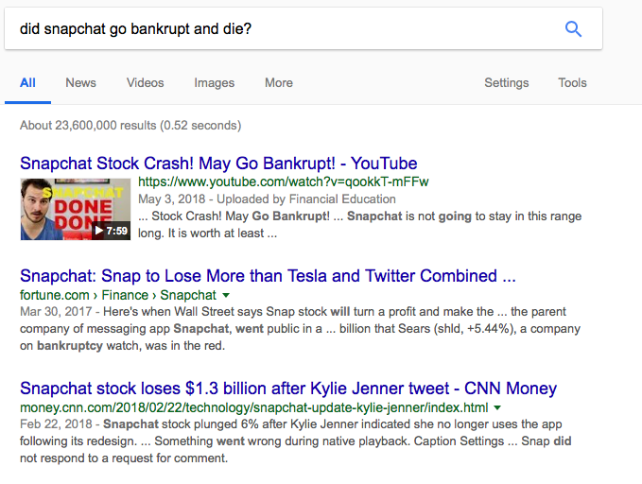
Task: Switch to the Videos results tab
Action: (x=145, y=82)
